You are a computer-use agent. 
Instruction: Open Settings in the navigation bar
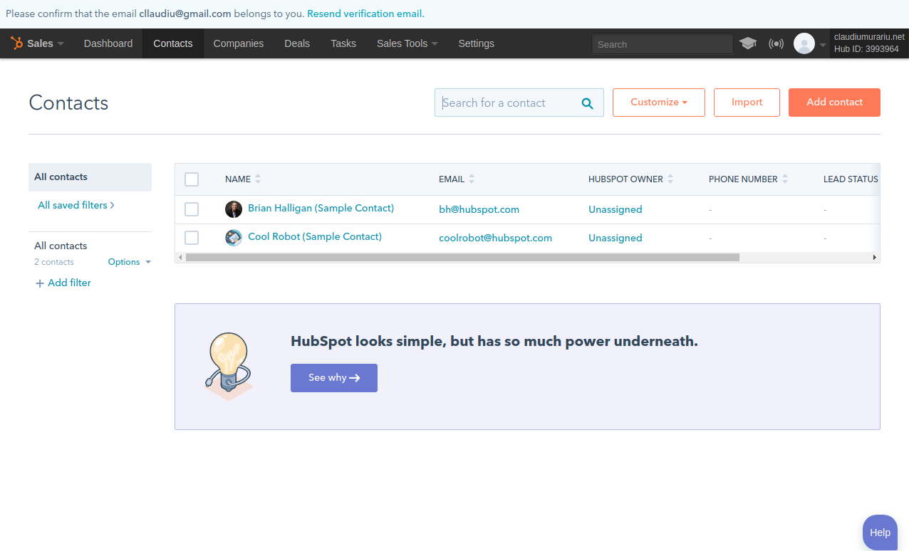coord(477,43)
